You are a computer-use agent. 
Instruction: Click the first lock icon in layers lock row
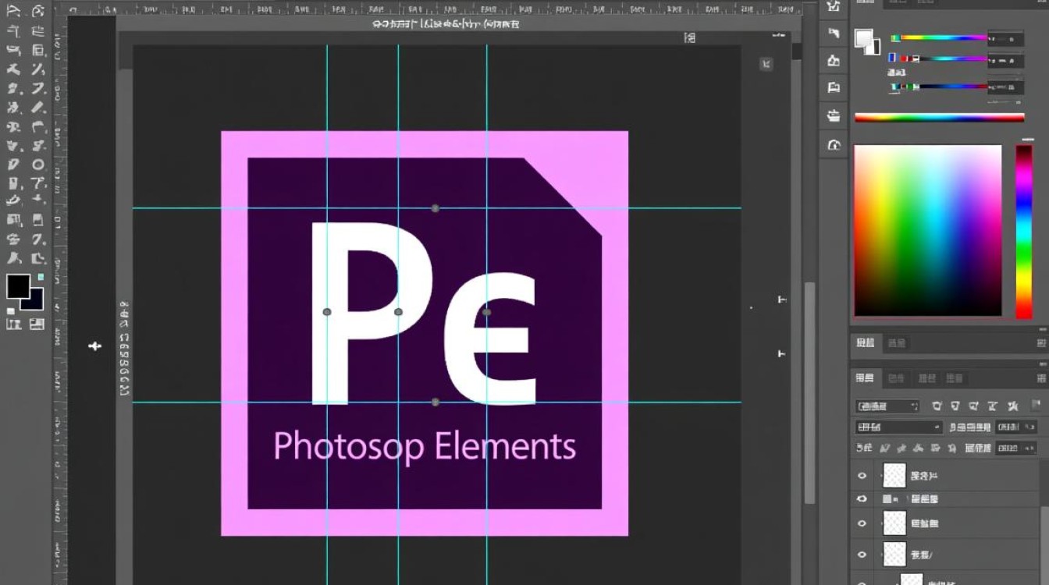coord(884,448)
